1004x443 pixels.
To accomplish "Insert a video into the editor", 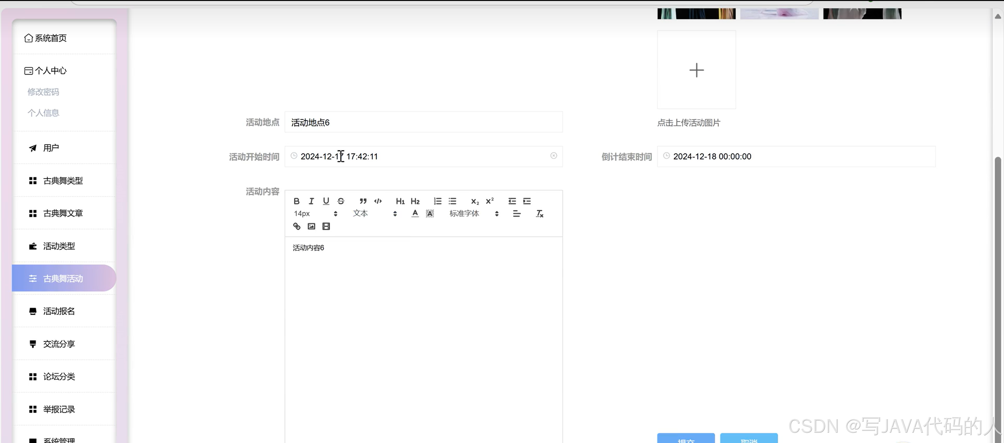I will [326, 226].
